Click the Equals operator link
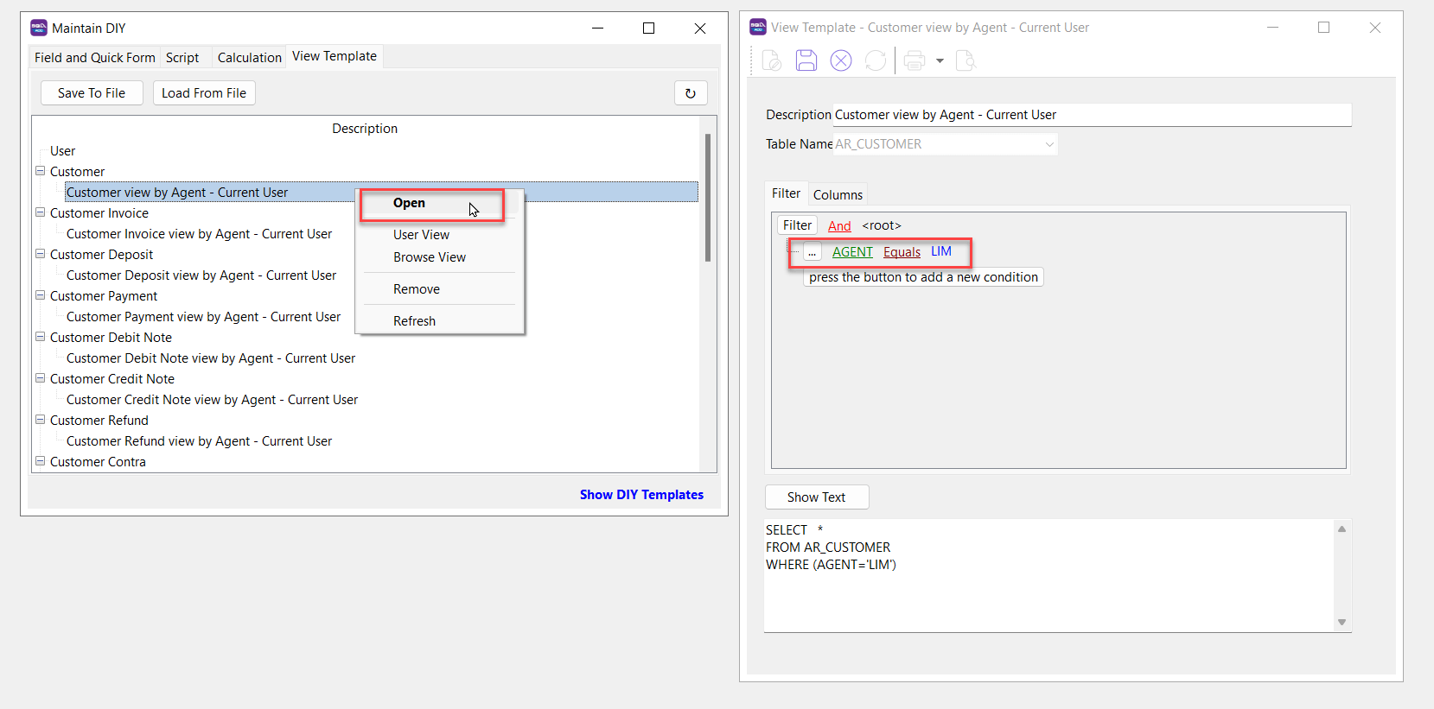This screenshot has height=709, width=1434. [x=902, y=252]
